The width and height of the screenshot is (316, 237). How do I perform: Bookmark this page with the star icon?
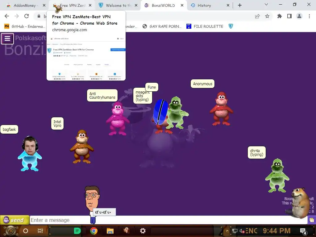pos(267,16)
